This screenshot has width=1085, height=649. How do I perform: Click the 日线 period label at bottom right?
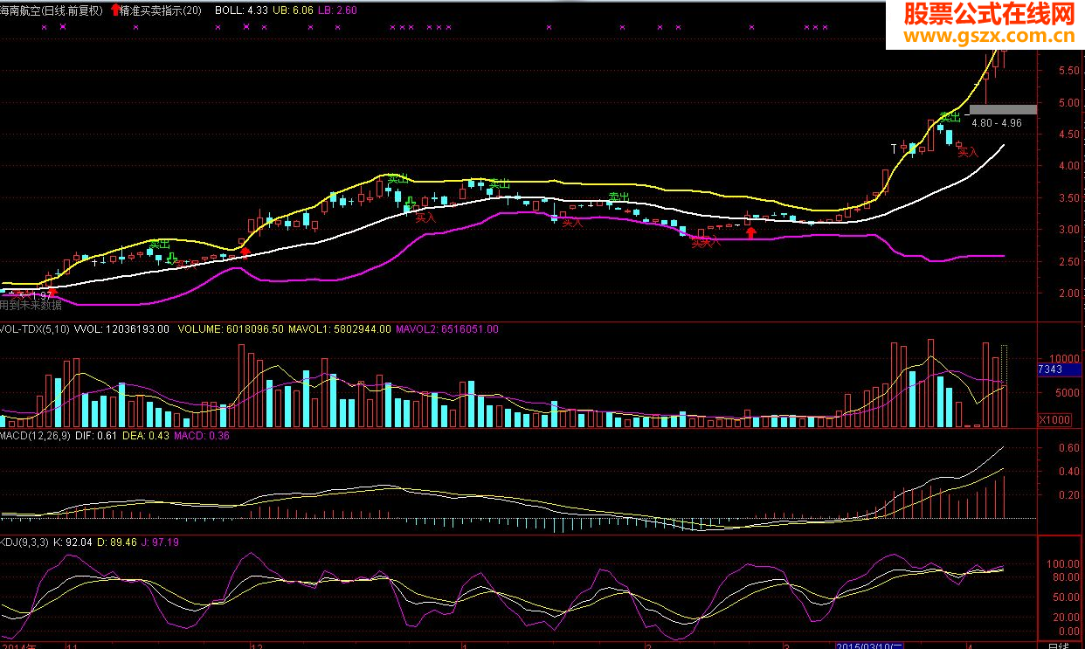(x=1058, y=646)
